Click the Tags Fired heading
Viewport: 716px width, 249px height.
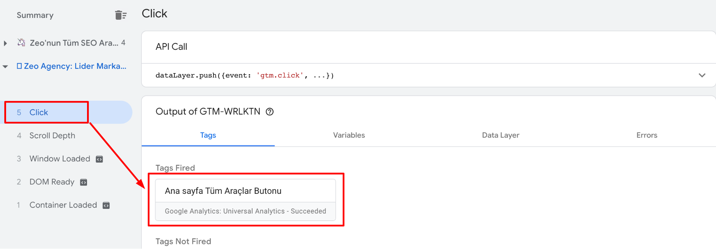(x=175, y=168)
